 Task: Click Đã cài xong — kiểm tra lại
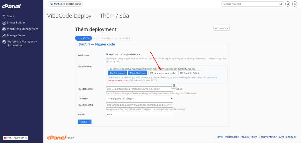163,73
